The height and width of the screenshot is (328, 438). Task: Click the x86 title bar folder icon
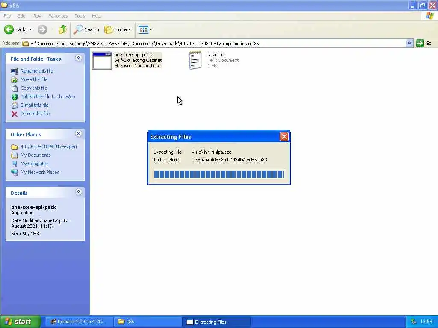[x=4, y=5]
